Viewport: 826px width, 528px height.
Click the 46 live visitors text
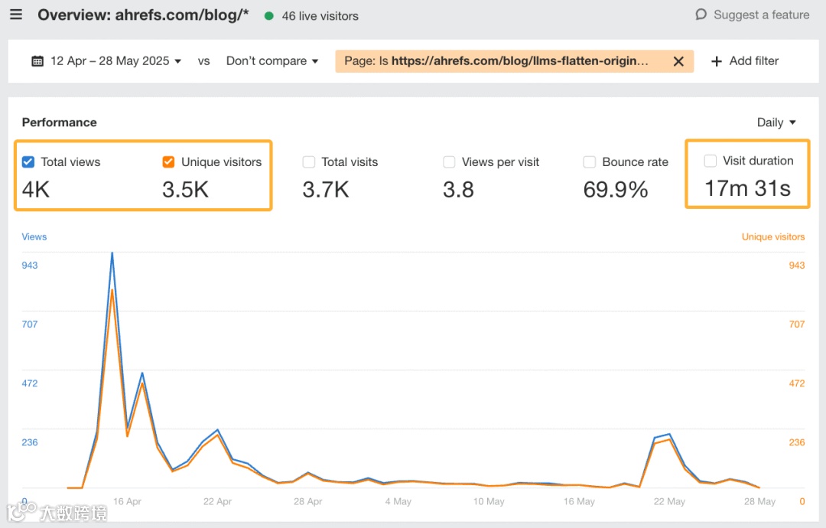320,16
